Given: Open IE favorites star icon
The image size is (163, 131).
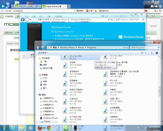Looking at the screenshot, I should [156, 6].
